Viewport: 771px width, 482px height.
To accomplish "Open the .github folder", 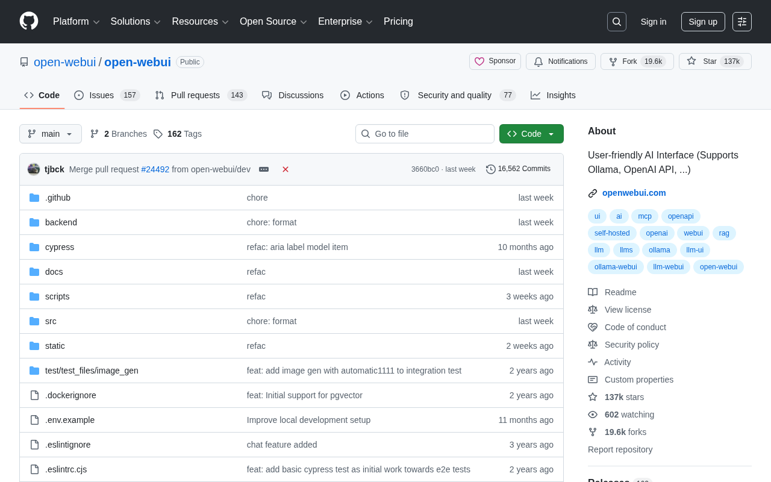I will point(58,198).
